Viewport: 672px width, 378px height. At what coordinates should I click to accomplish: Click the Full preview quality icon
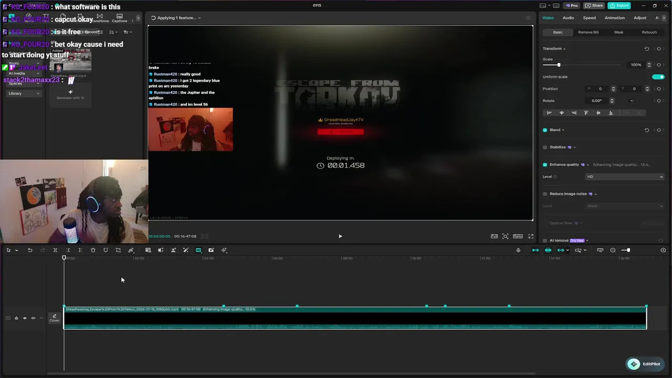[x=494, y=236]
